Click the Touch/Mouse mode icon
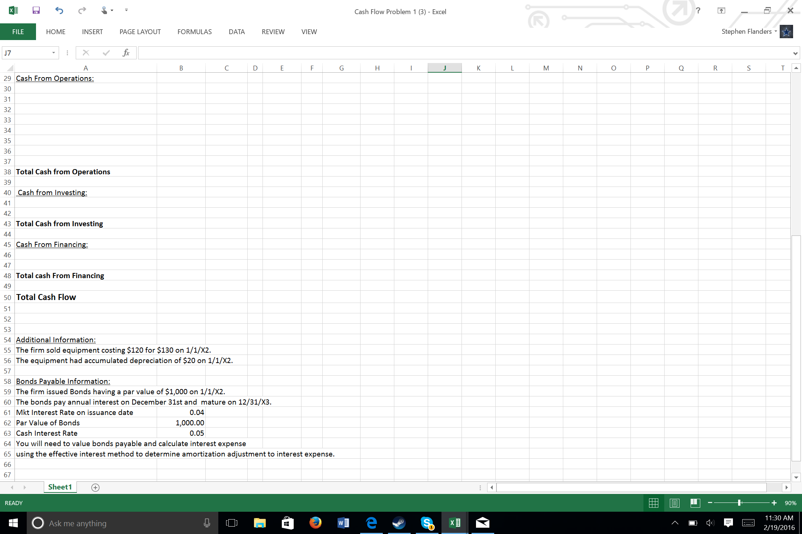This screenshot has height=534, width=802. [x=105, y=10]
